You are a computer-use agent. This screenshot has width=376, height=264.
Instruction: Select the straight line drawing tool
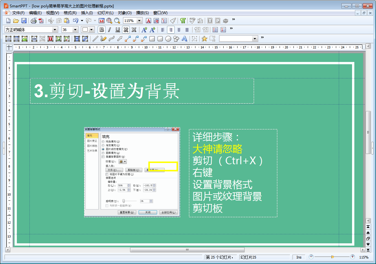pos(95,38)
